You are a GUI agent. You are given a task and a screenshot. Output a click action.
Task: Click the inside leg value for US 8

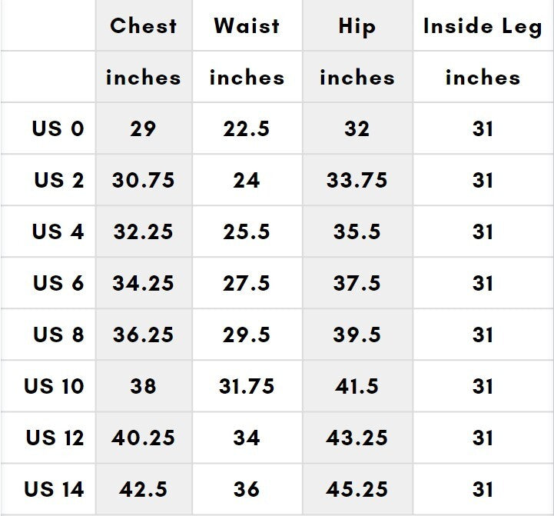tap(483, 335)
